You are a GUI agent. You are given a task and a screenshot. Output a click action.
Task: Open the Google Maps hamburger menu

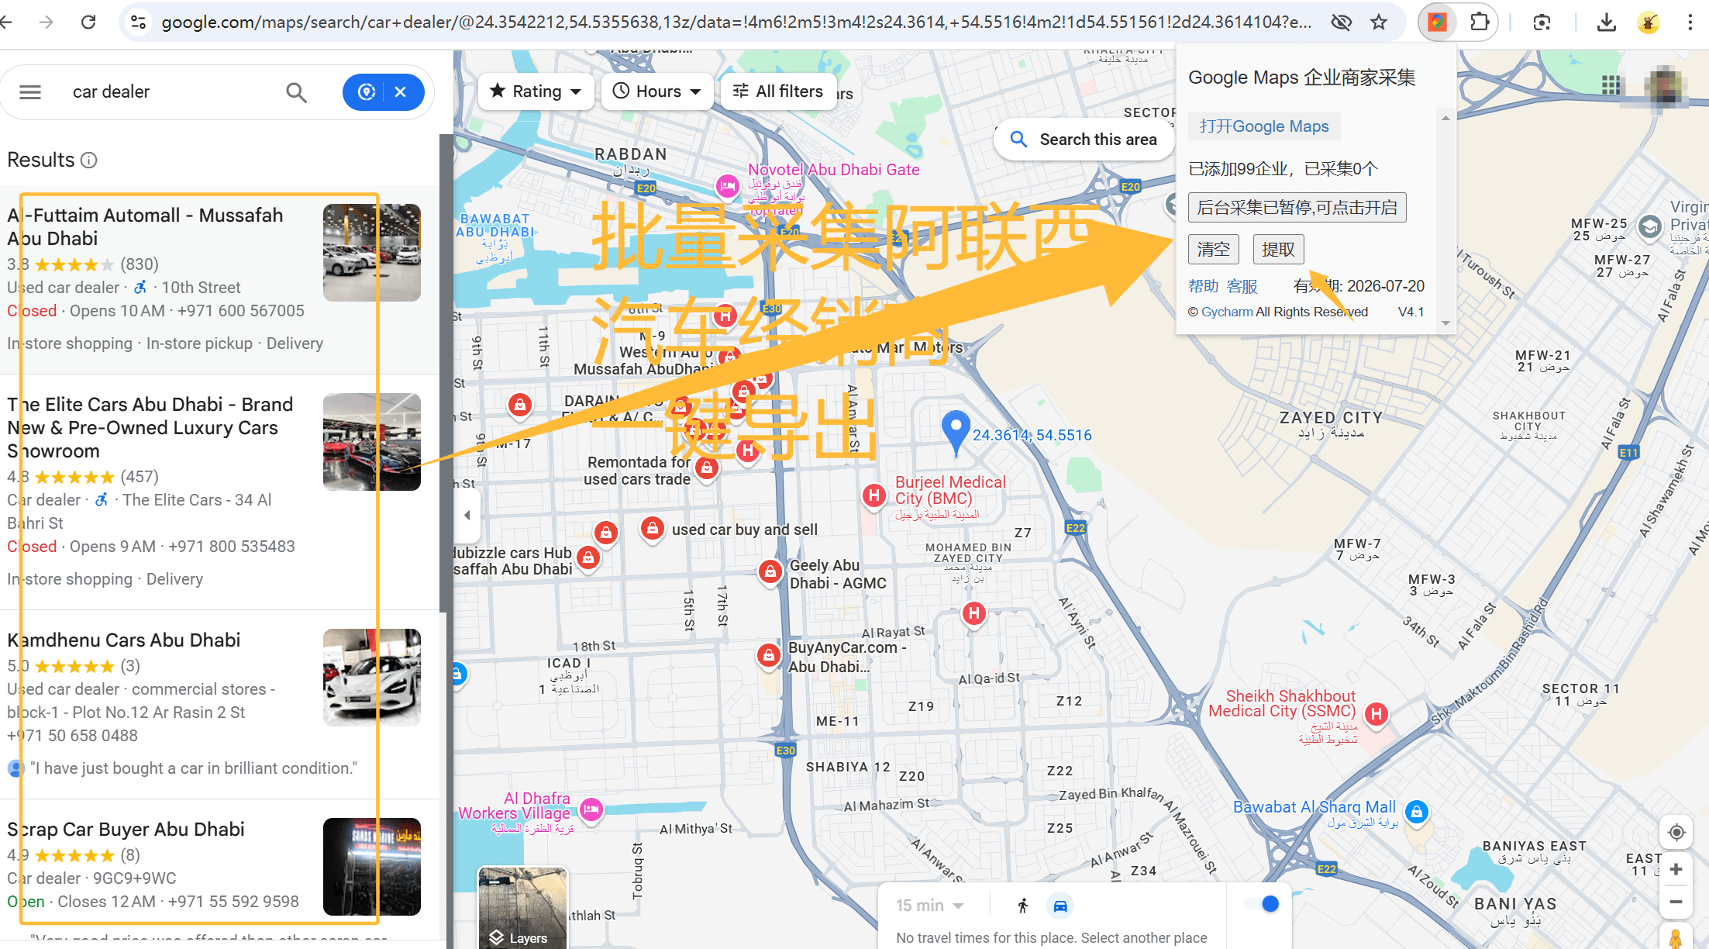point(30,92)
